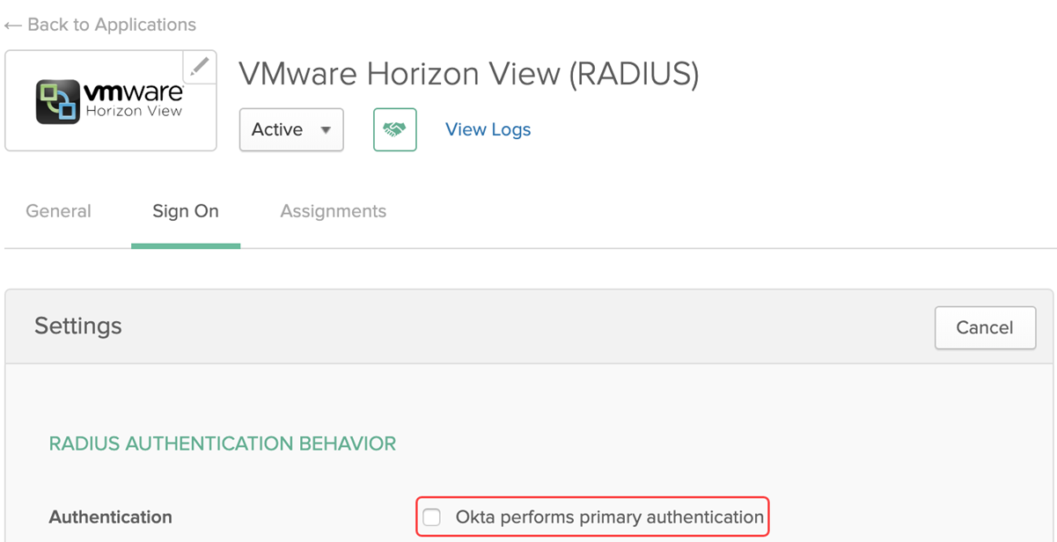The width and height of the screenshot is (1057, 542).
Task: Click the back arrow icon
Action: tap(12, 26)
